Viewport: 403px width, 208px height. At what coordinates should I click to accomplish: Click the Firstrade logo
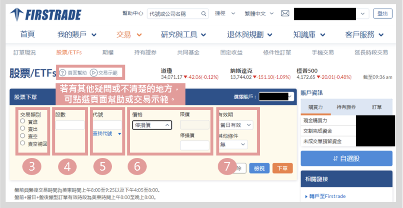tap(46, 15)
